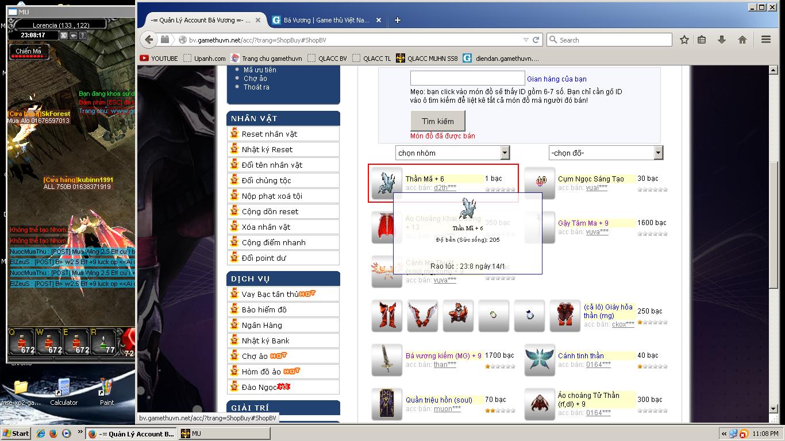Bookmark this page with the star icon

coord(684,40)
